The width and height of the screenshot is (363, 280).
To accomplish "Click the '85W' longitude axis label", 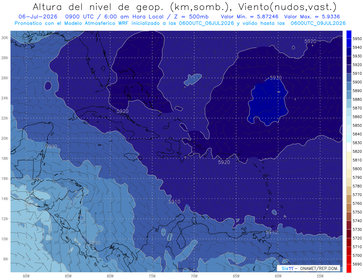I will tap(68, 276).
